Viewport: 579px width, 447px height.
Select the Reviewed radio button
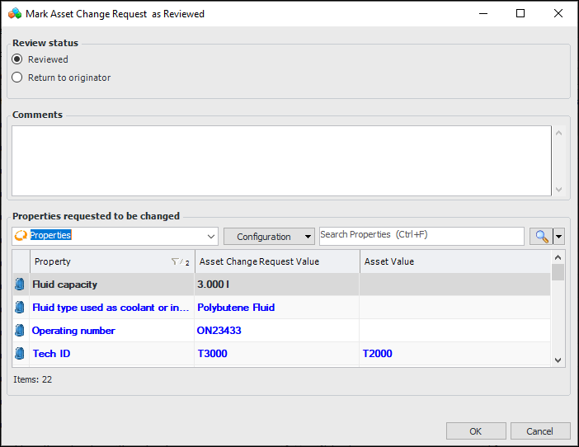coord(17,59)
